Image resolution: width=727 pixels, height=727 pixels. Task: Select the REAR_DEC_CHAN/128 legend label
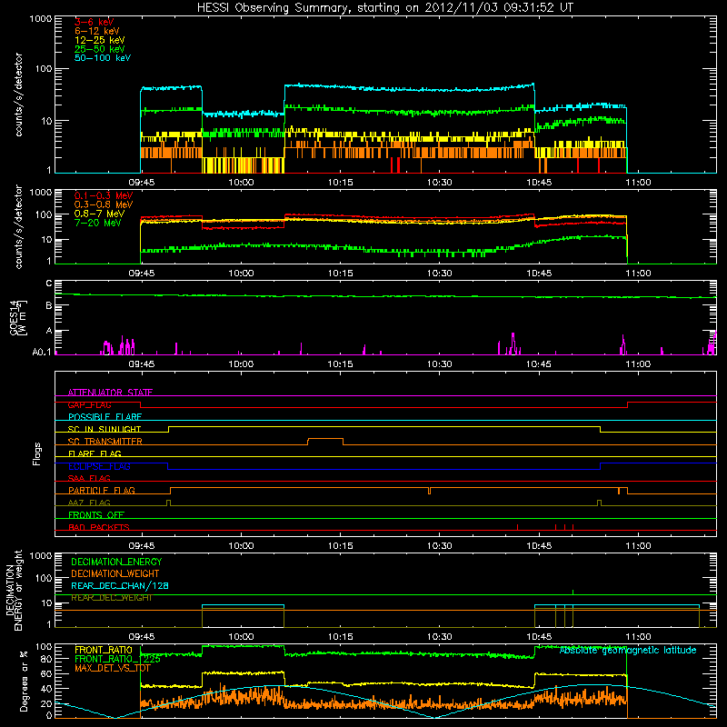[120, 585]
